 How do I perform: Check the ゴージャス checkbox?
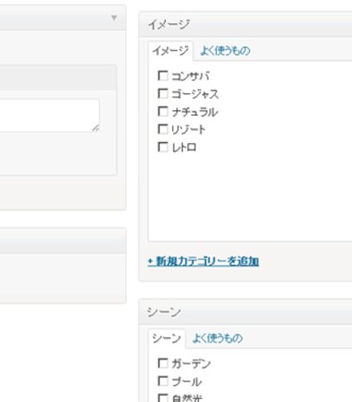163,93
